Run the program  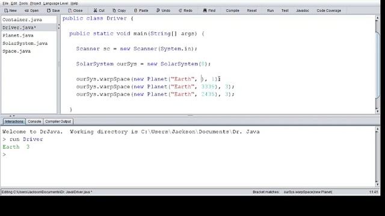point(270,11)
